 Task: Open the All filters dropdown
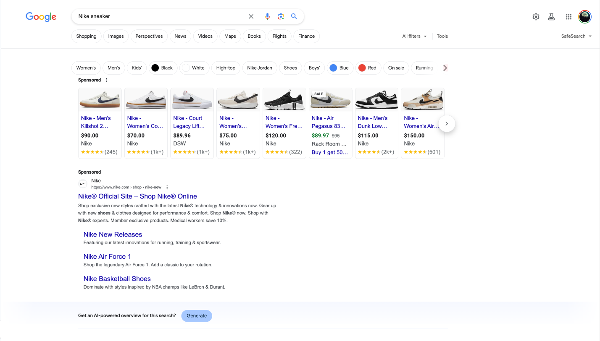tap(414, 36)
